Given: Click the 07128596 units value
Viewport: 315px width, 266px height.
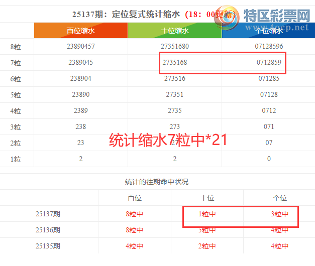Looking at the screenshot, I should click(x=269, y=47).
